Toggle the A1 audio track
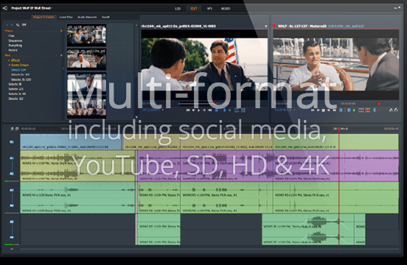This screenshot has height=265, width=407. click(x=12, y=158)
